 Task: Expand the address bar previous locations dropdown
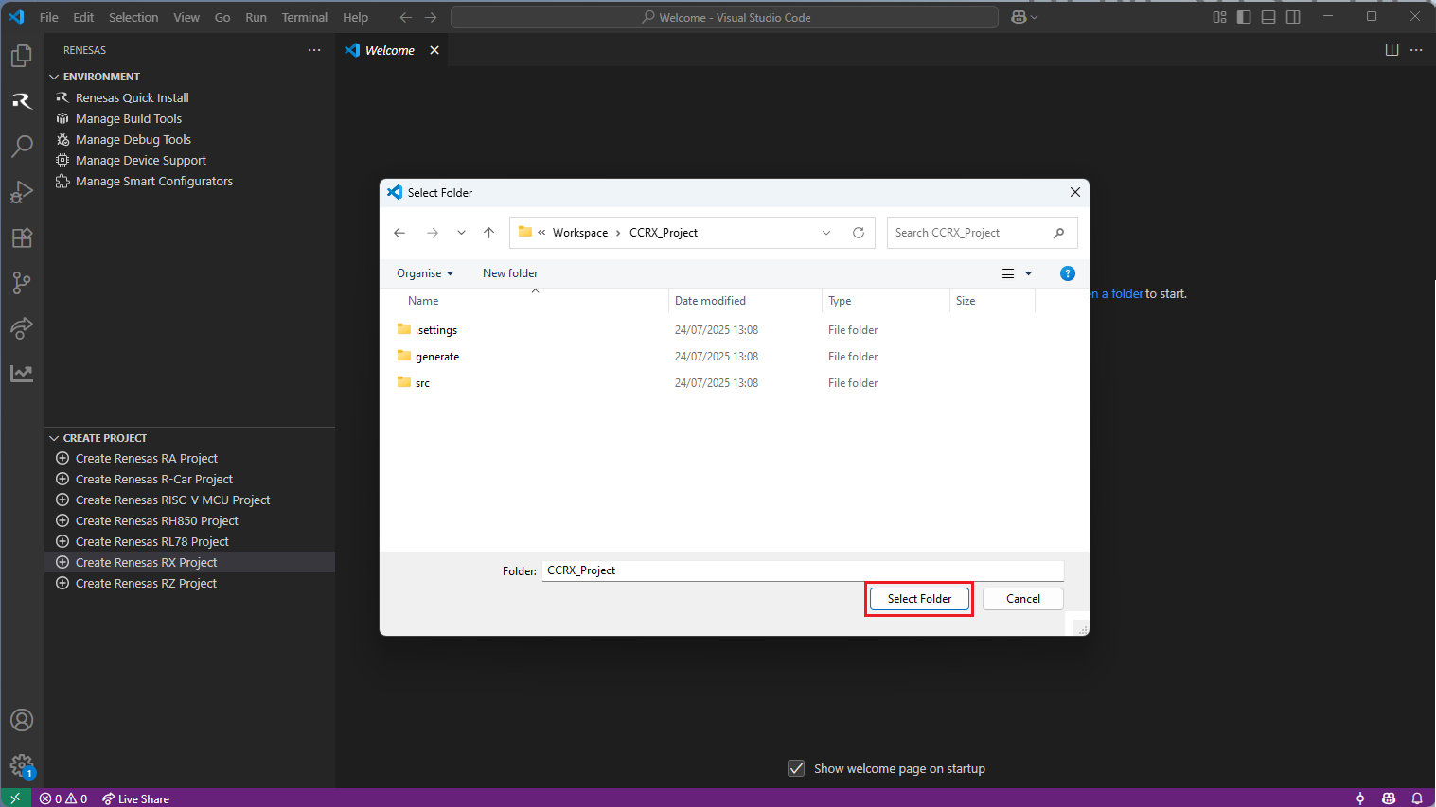pyautogui.click(x=826, y=233)
